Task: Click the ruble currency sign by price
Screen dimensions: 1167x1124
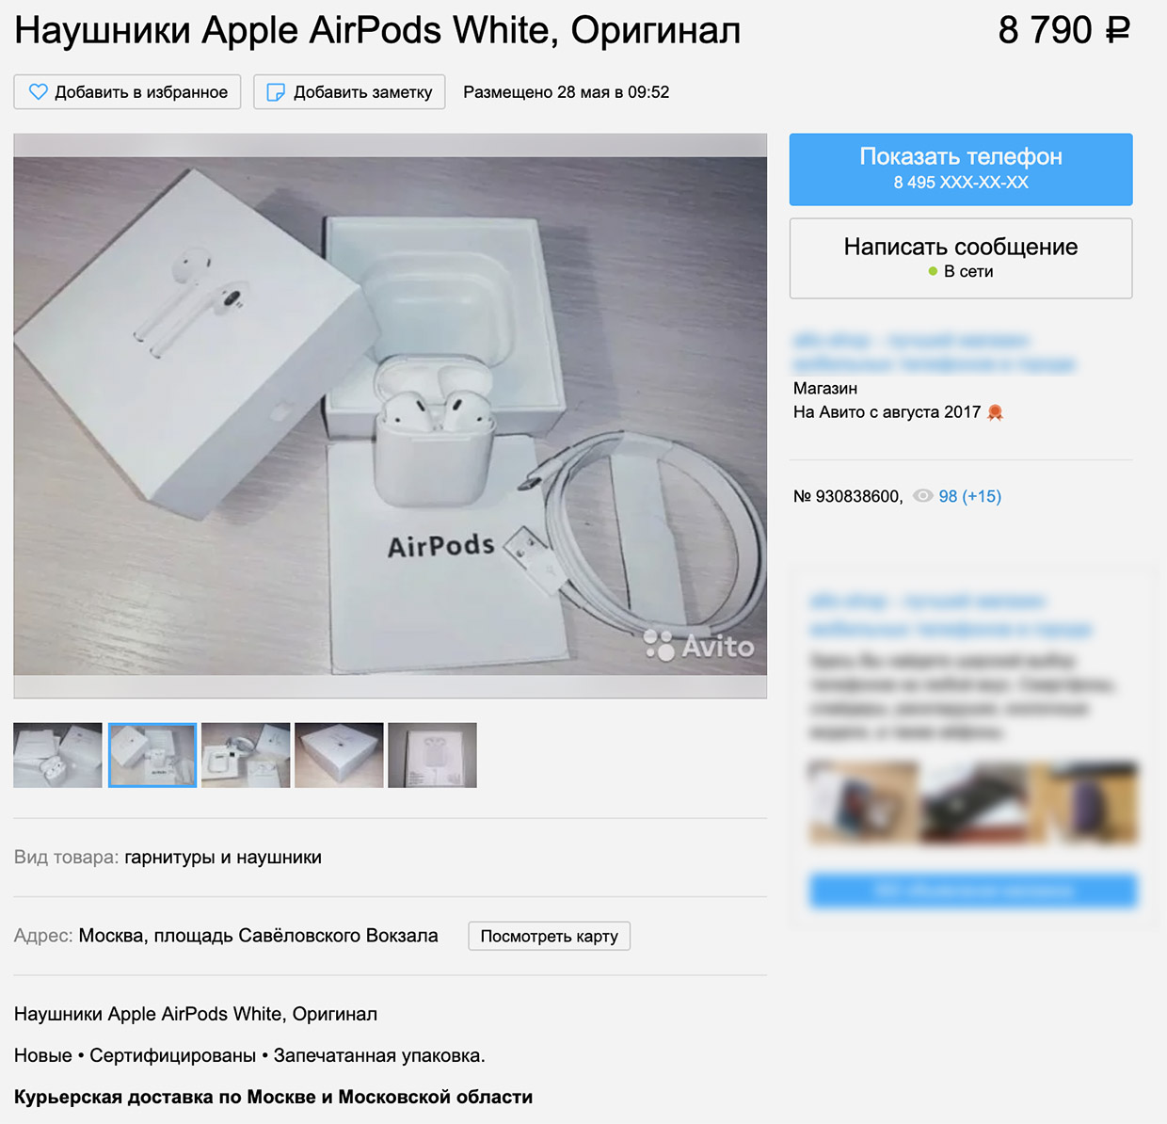Action: tap(1117, 30)
